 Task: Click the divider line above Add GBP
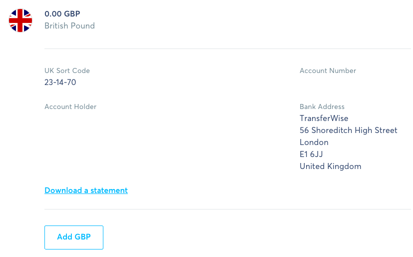coord(228,209)
